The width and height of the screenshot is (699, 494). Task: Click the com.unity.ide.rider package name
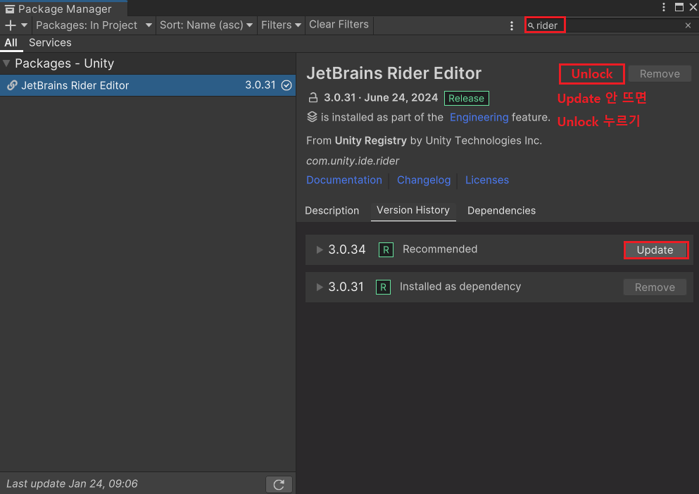pos(353,161)
